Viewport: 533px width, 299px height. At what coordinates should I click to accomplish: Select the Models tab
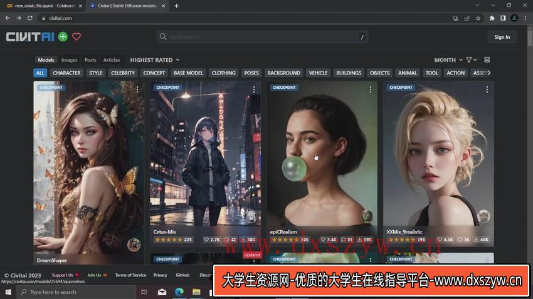(x=46, y=60)
